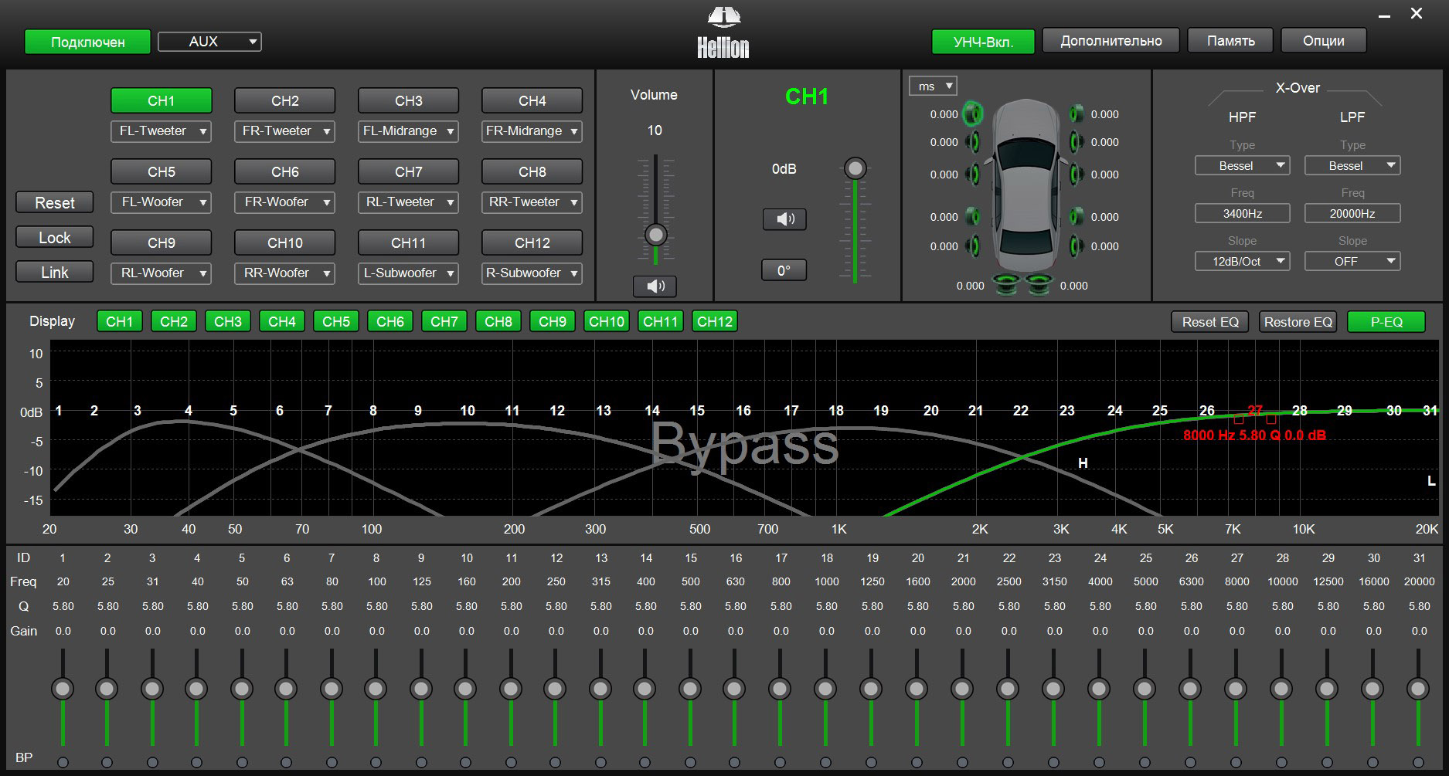The image size is (1449, 776).
Task: Select channel CH6
Action: [285, 171]
